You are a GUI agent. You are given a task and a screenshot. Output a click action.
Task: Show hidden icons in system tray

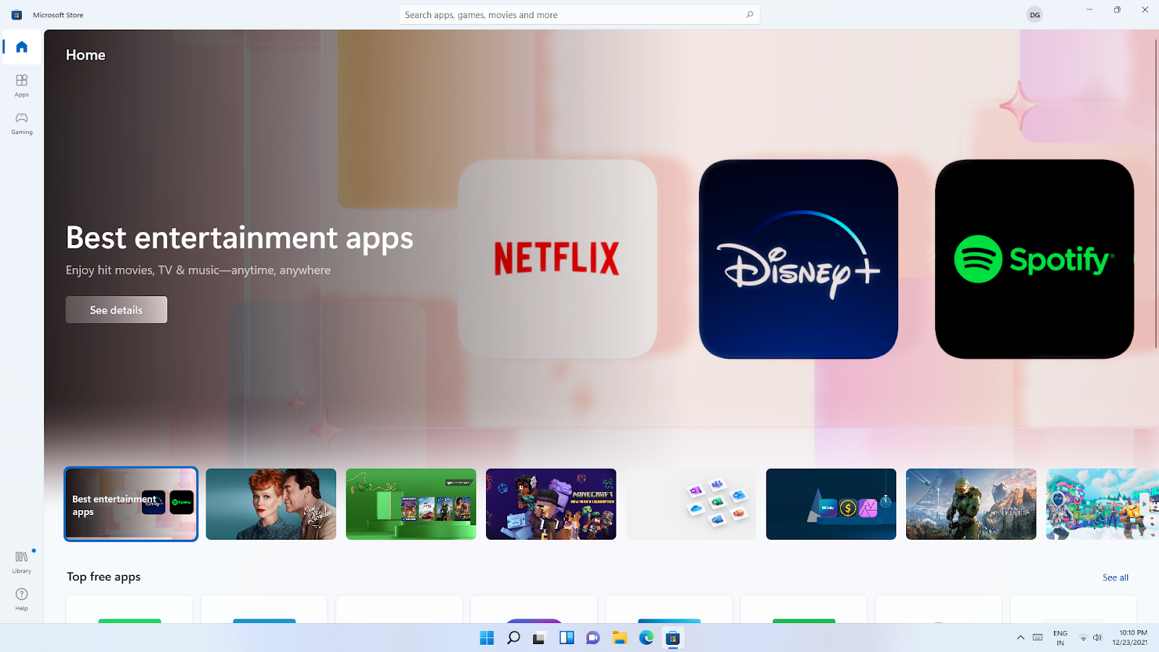point(1021,638)
